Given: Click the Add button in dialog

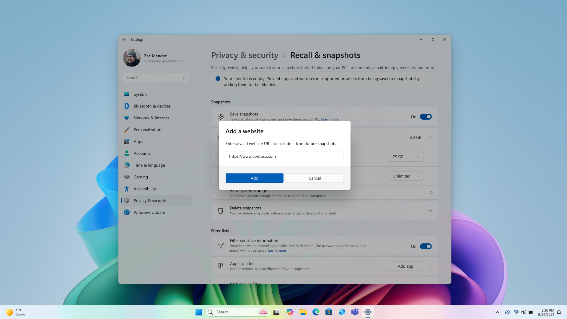Looking at the screenshot, I should 254,178.
